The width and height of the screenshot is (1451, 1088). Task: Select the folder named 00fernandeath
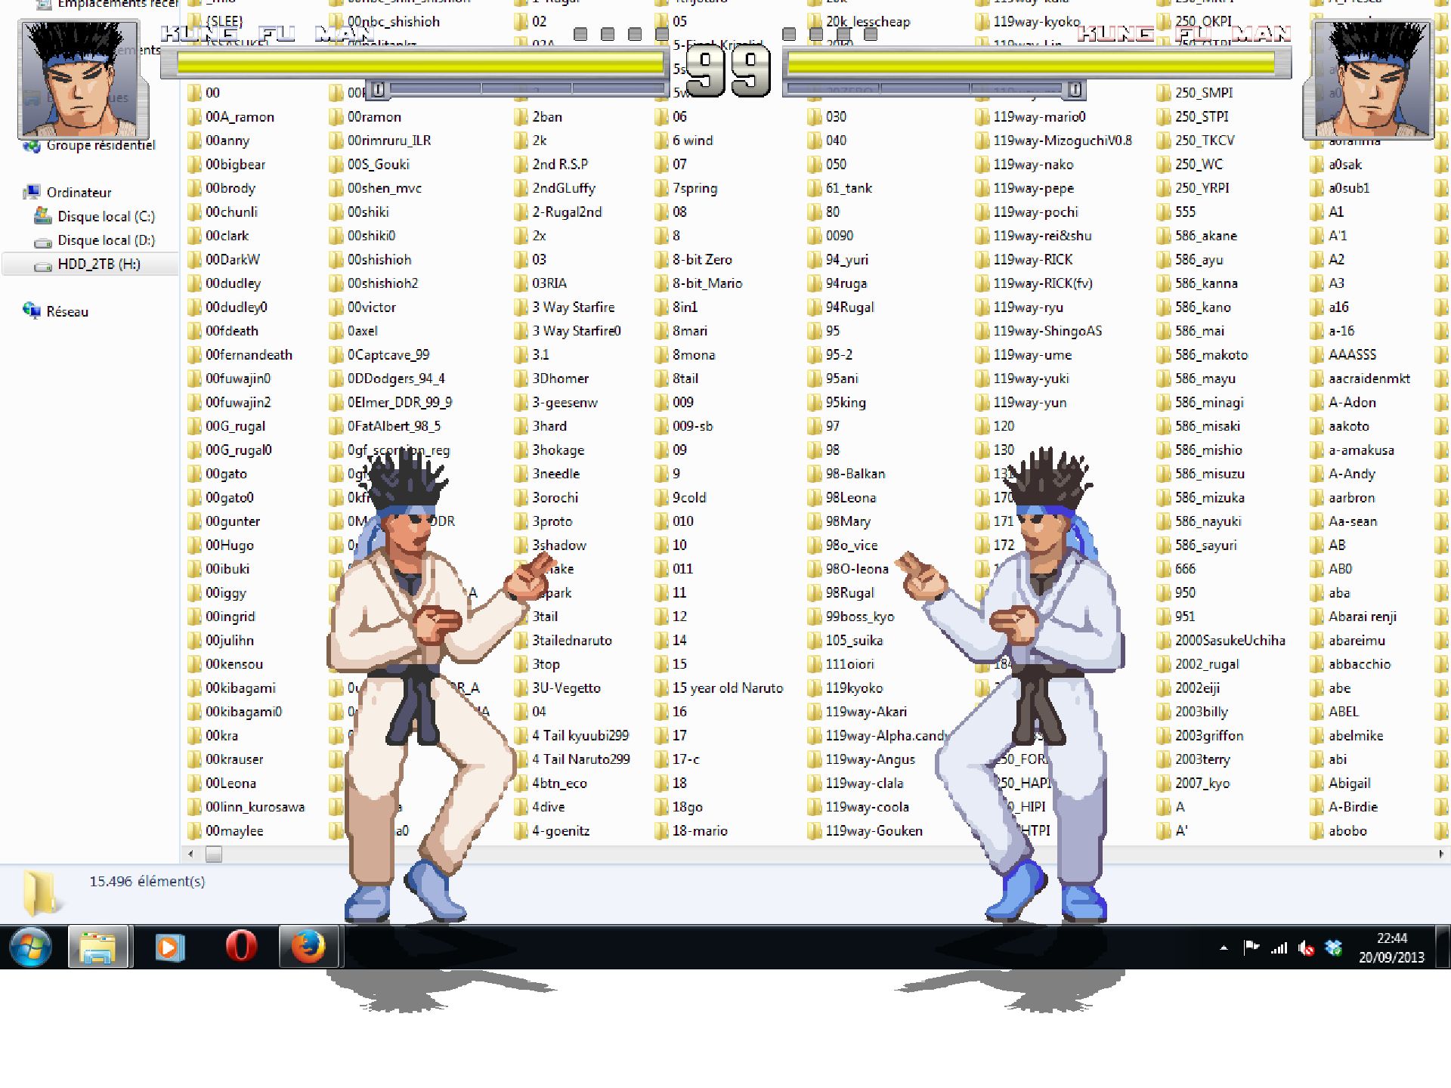(x=249, y=355)
